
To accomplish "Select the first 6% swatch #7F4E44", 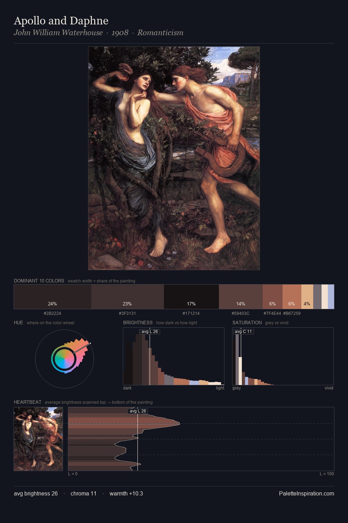I will pyautogui.click(x=272, y=297).
